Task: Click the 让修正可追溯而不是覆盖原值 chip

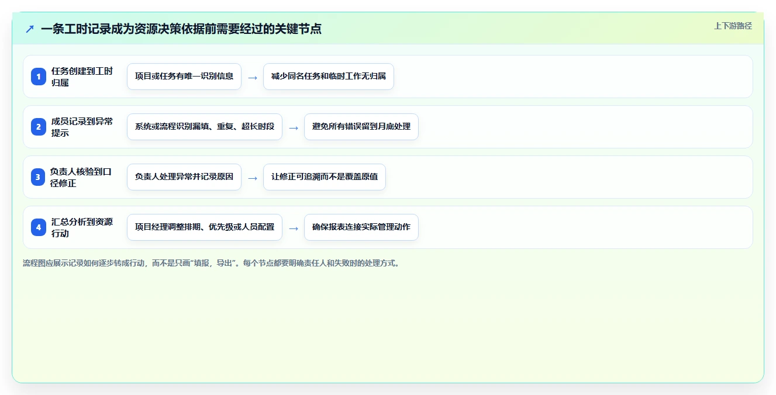Action: [325, 177]
